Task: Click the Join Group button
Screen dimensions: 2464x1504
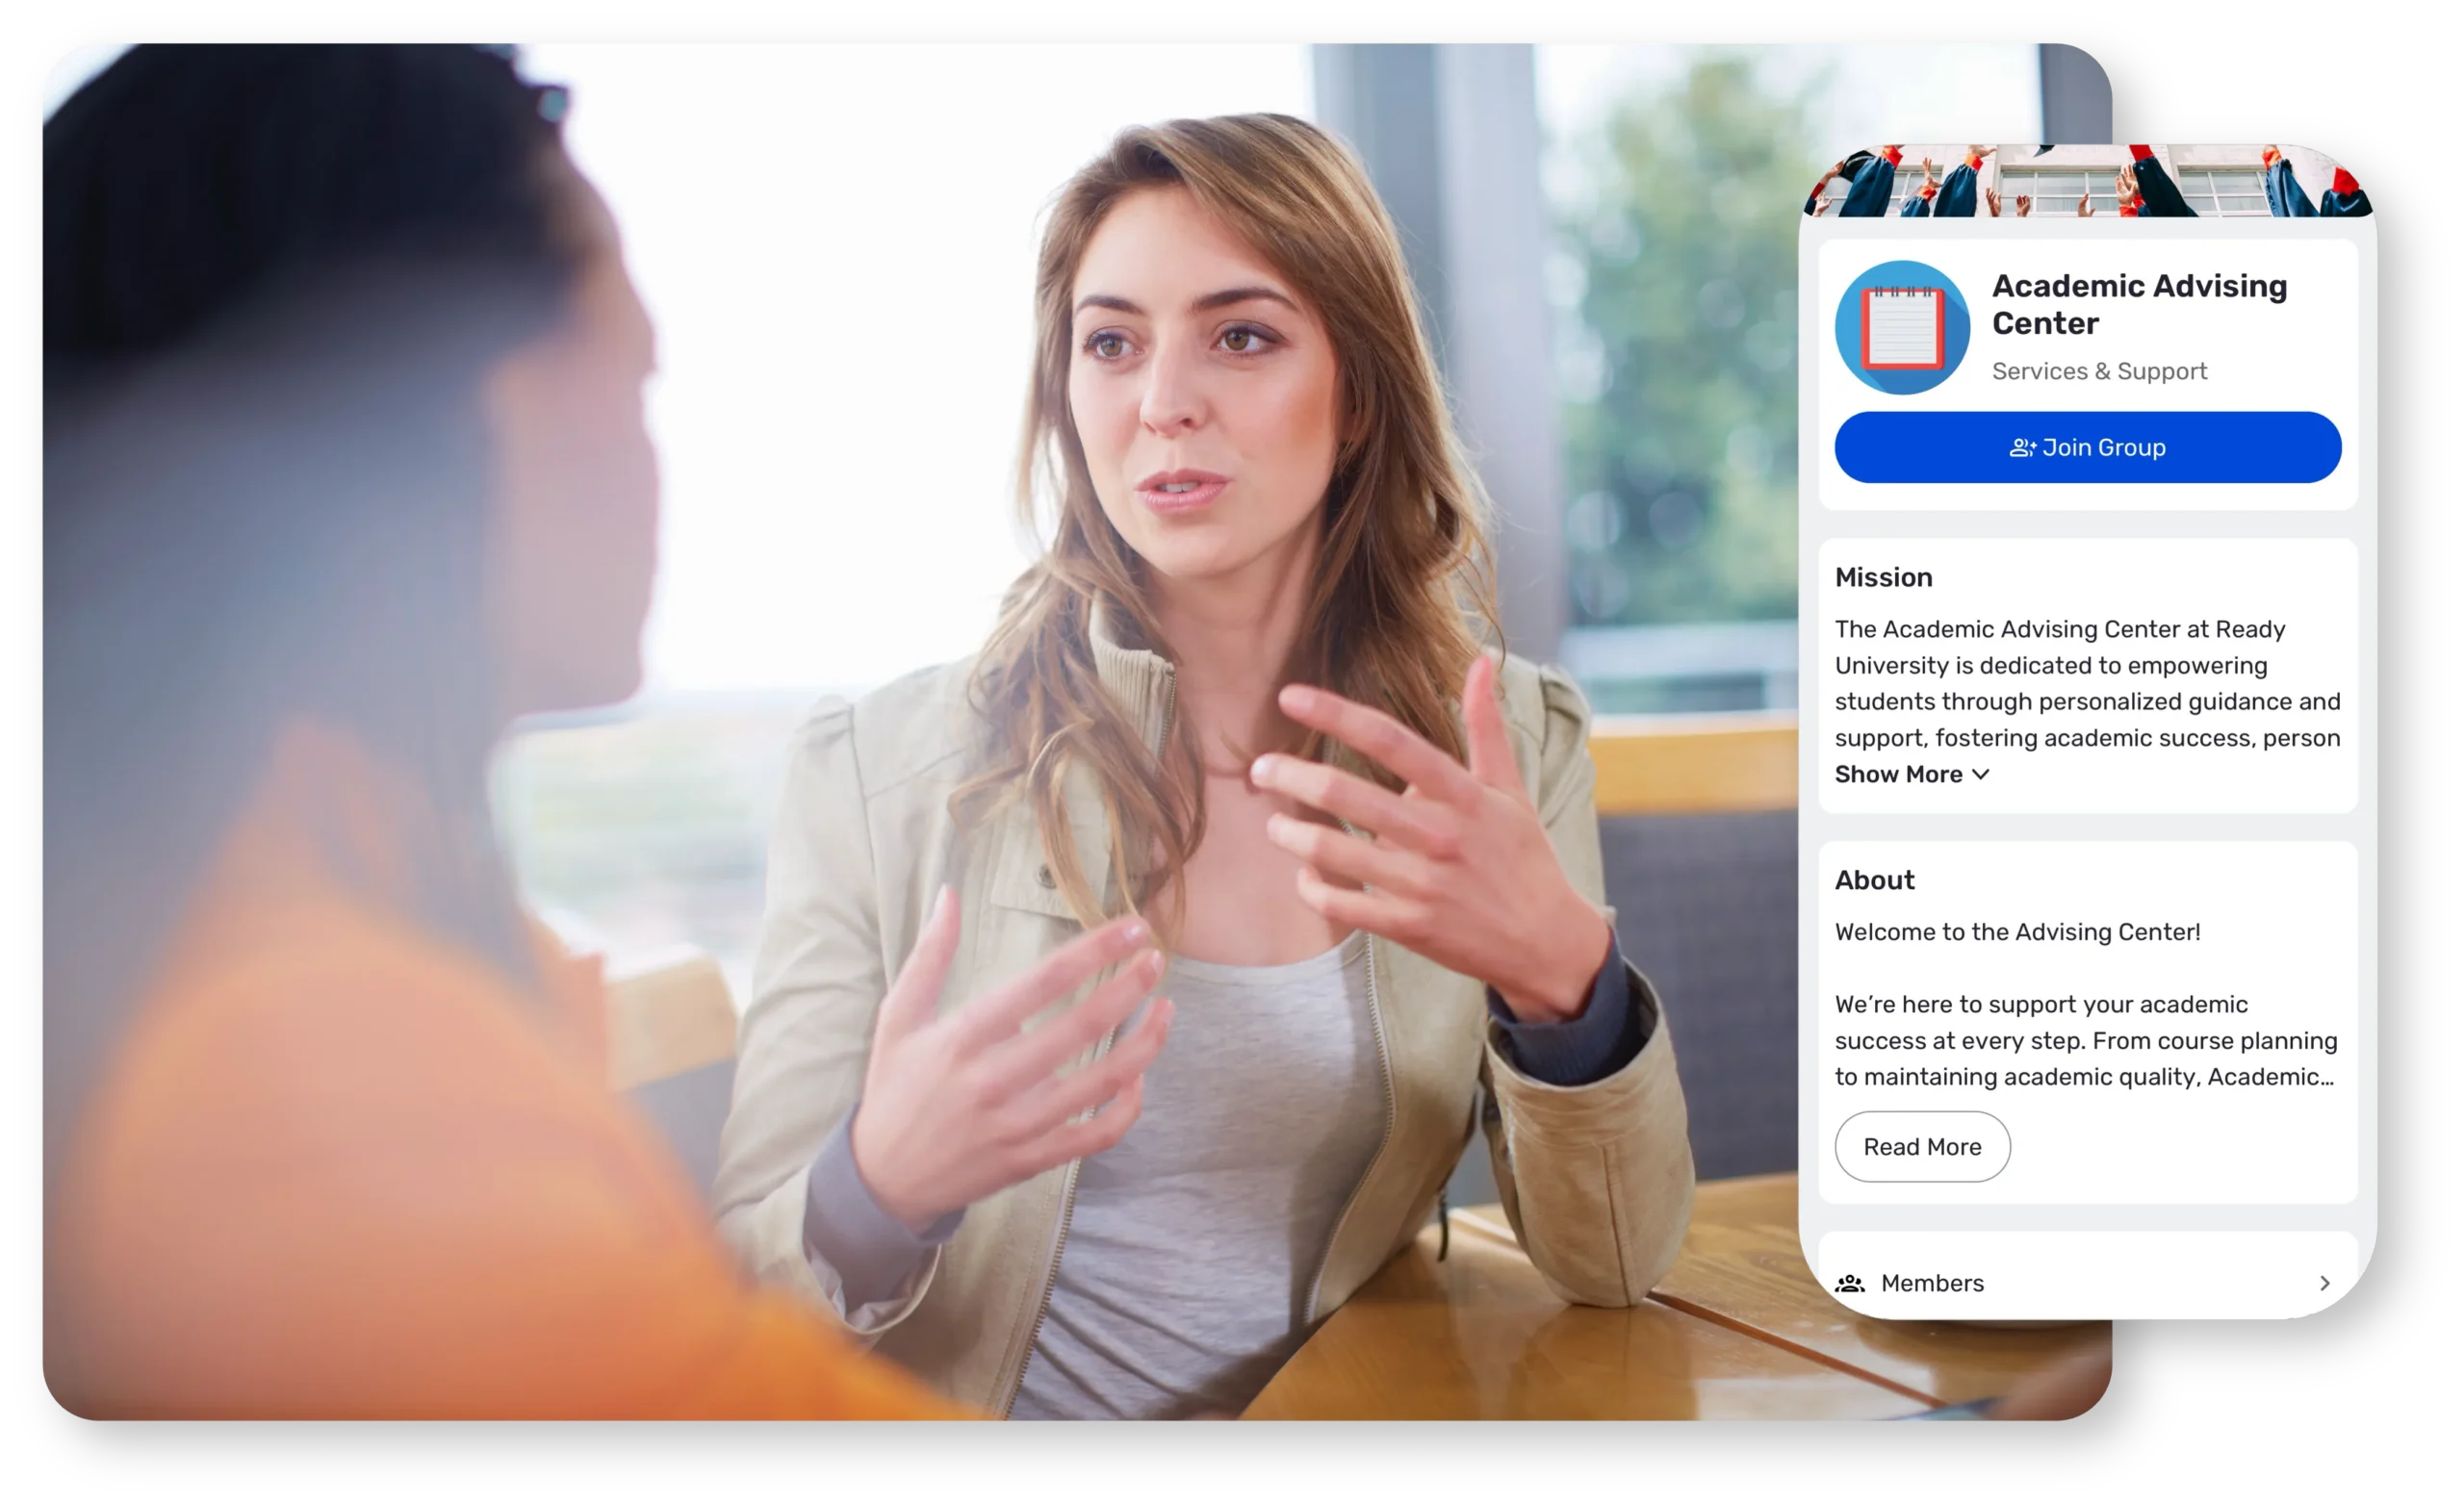Action: click(2087, 447)
